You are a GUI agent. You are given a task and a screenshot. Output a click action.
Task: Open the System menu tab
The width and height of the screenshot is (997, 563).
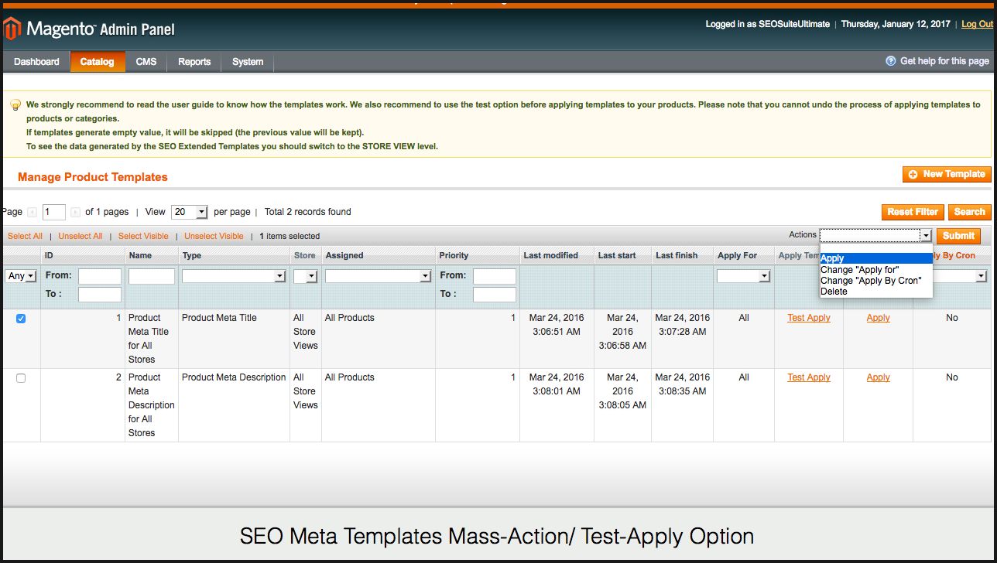248,62
